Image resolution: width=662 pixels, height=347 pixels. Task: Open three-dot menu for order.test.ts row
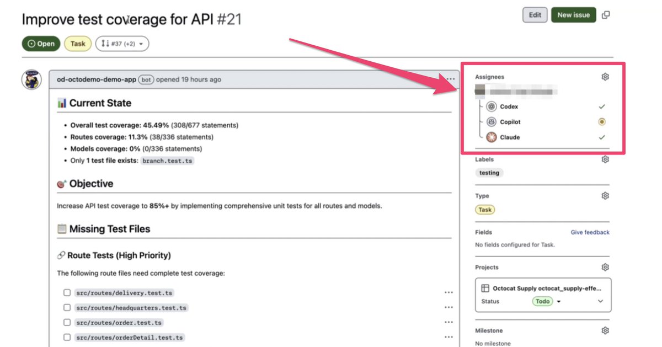449,323
